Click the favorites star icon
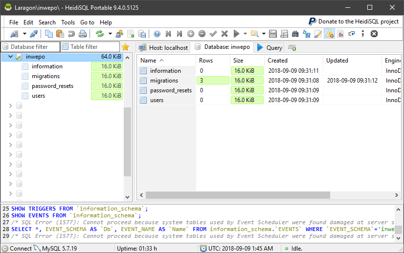Viewport: 404px width, 253px height. tap(125, 47)
